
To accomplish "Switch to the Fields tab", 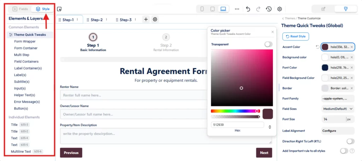I will pyautogui.click(x=20, y=9).
